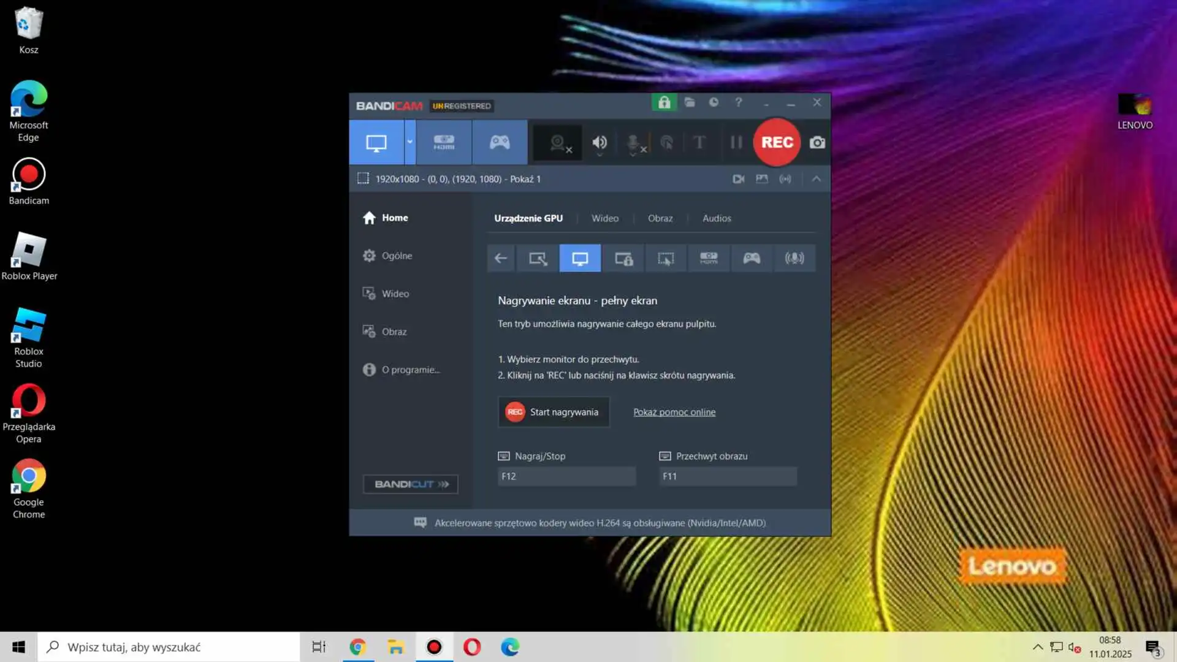This screenshot has height=662, width=1177.
Task: Switch to the Wideo tab
Action: tap(604, 218)
